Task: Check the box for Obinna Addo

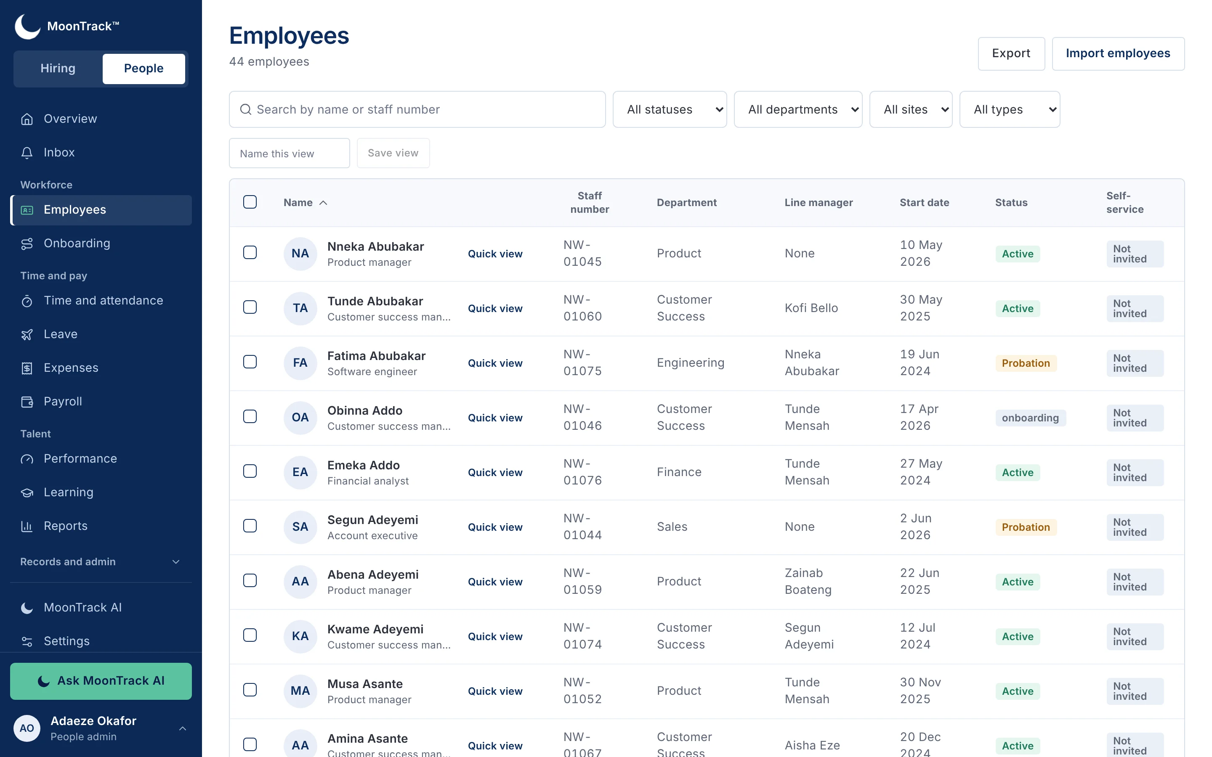Action: coord(250,416)
